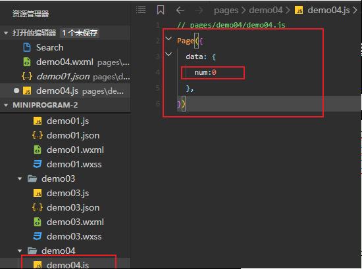The image size is (362, 269).
Task: Click the Search file icon
Action: (x=27, y=47)
